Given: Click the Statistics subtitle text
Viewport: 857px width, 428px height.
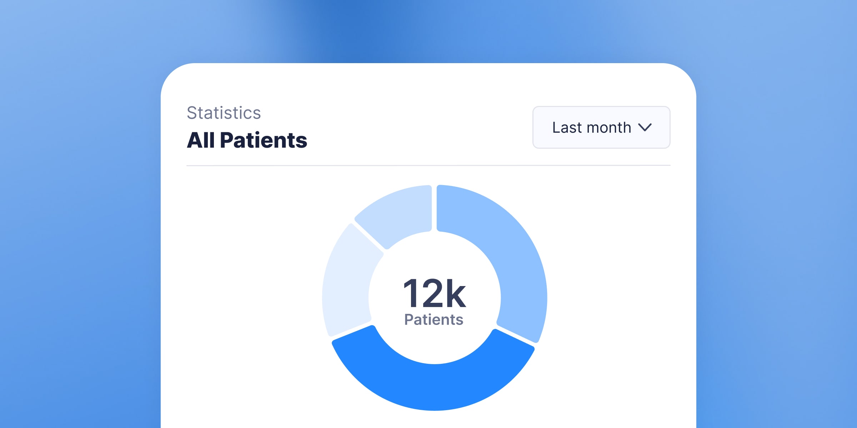Looking at the screenshot, I should pos(224,113).
